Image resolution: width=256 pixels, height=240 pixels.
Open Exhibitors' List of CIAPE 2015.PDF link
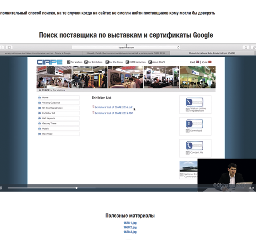click(x=114, y=113)
